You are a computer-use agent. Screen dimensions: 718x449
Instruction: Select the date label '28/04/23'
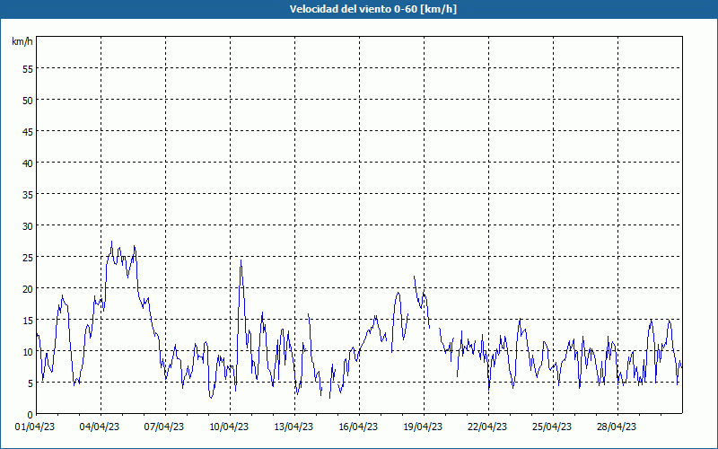coord(617,427)
